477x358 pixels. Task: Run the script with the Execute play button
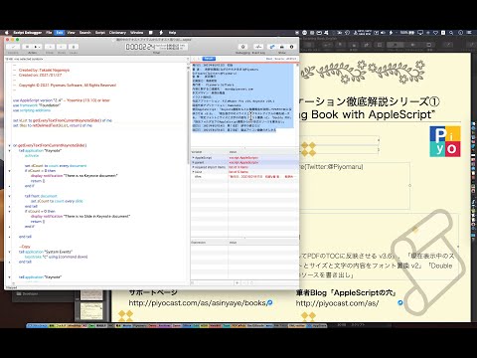[x=37, y=47]
